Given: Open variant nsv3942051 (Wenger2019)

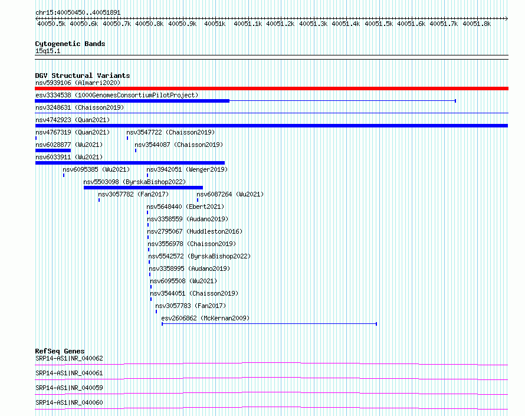Looking at the screenshot, I should 187,169.
